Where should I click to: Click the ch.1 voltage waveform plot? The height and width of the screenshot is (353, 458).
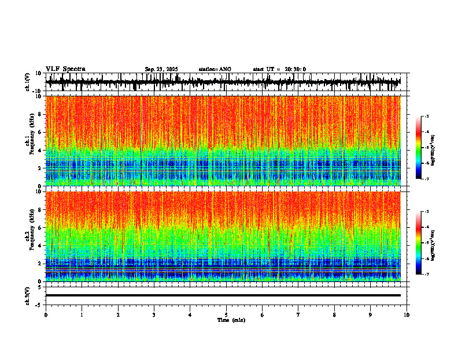[x=226, y=82]
